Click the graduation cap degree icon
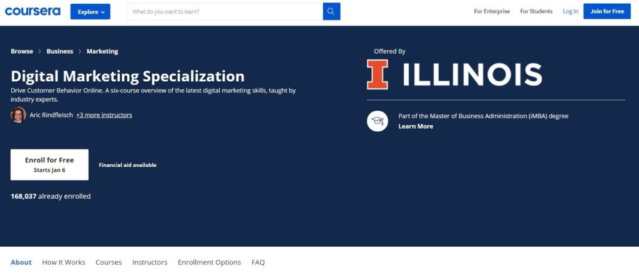This screenshot has width=639, height=278. pos(378,121)
